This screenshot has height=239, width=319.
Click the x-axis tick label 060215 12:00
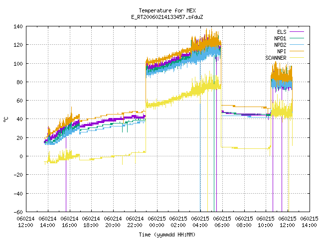coord(288,222)
